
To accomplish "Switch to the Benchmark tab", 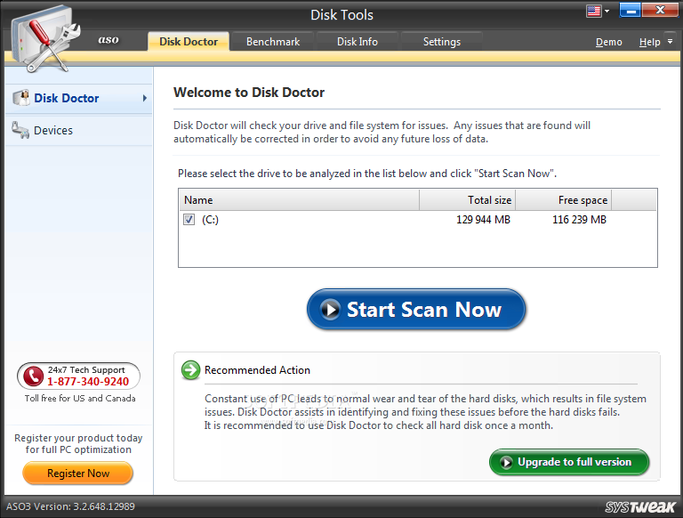I will coord(273,42).
